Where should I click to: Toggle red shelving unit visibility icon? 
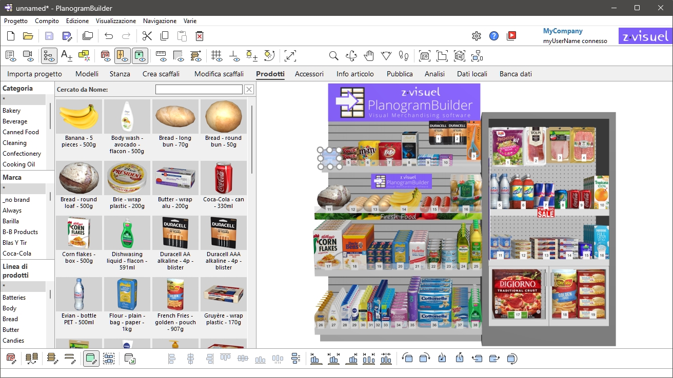pyautogui.click(x=105, y=56)
